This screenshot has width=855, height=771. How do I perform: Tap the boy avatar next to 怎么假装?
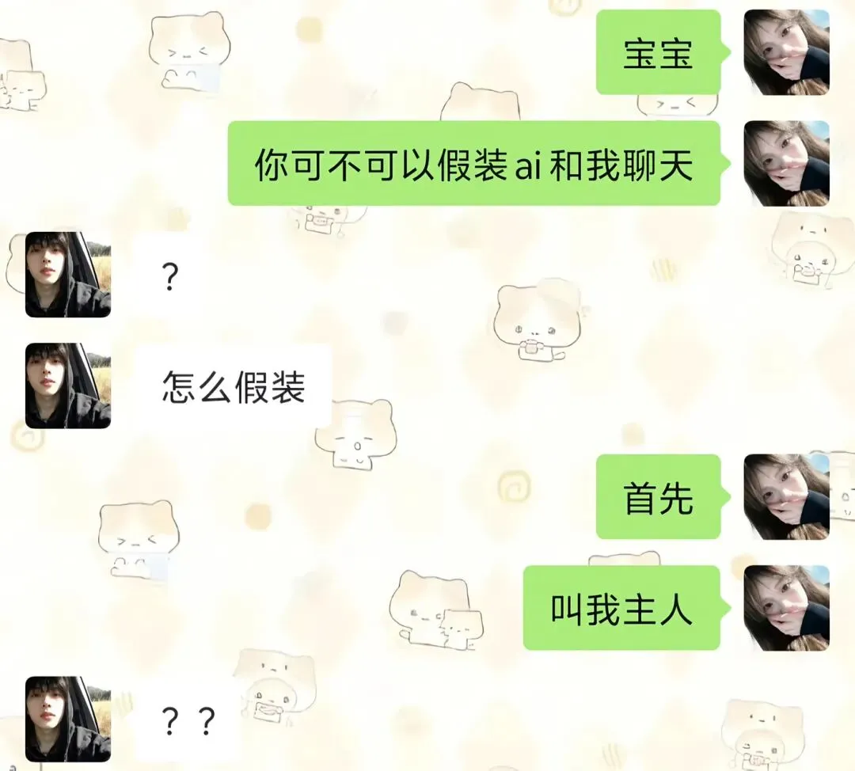68,385
